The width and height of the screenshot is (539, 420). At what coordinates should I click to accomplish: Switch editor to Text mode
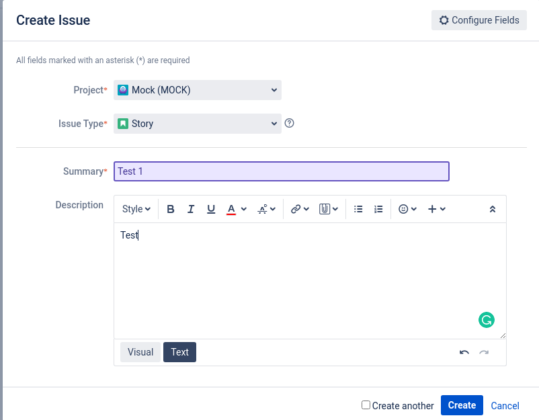(180, 352)
